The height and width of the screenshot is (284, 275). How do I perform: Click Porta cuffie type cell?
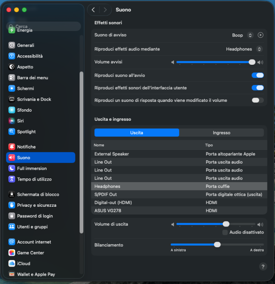[217, 186]
